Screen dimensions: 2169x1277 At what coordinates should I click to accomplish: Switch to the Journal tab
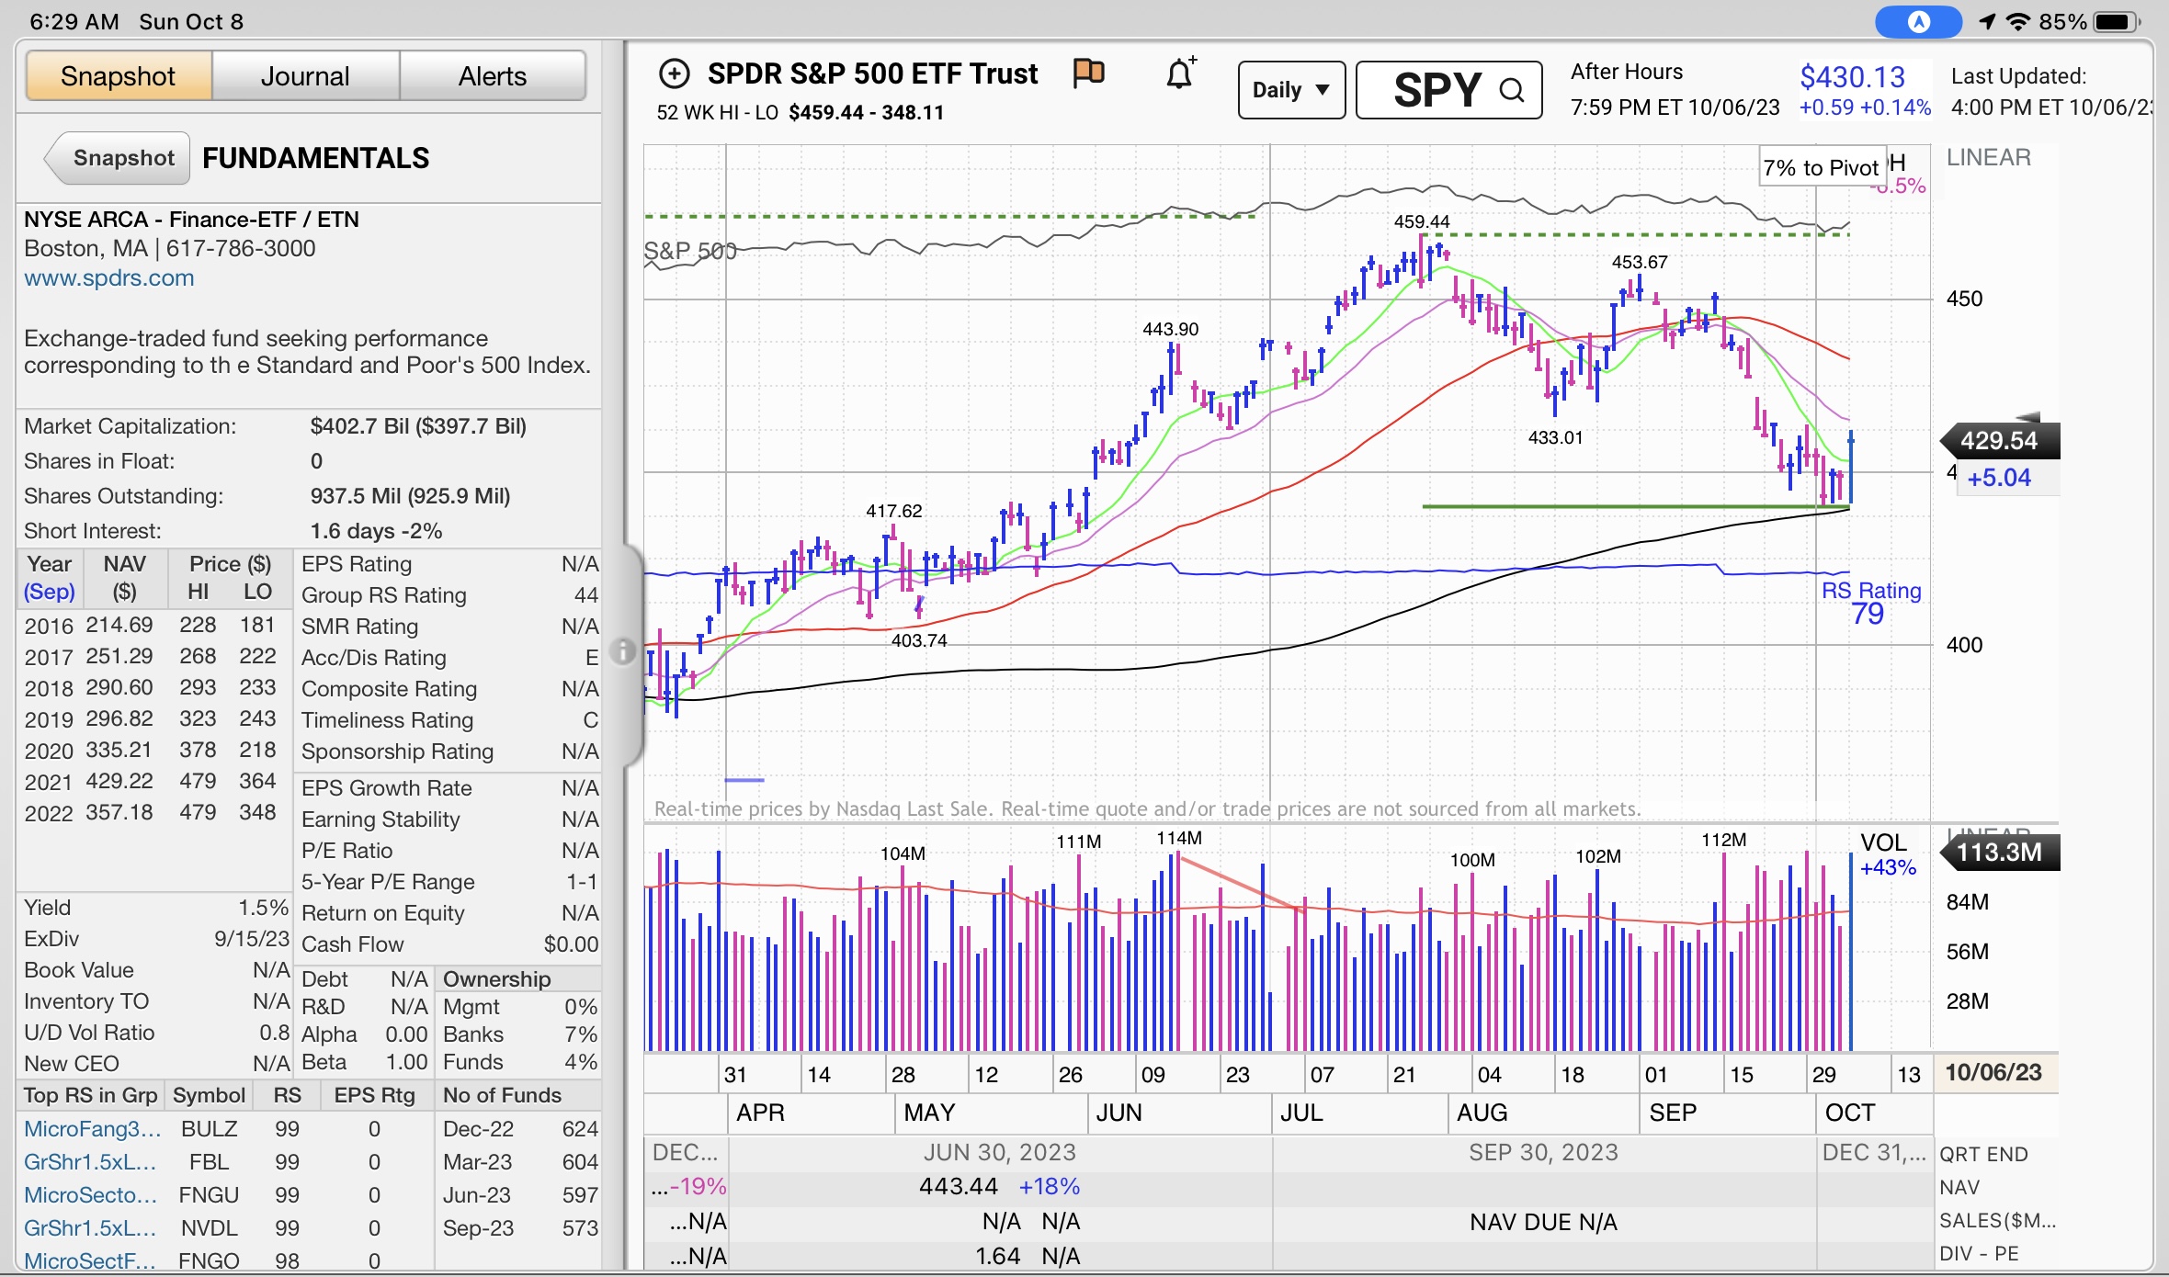click(x=305, y=76)
